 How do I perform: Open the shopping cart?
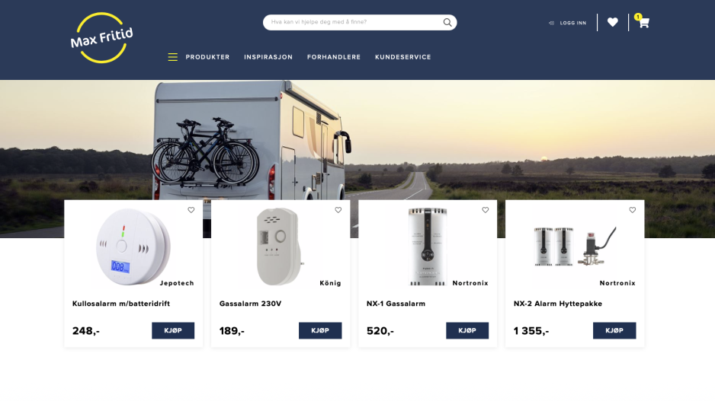click(643, 23)
